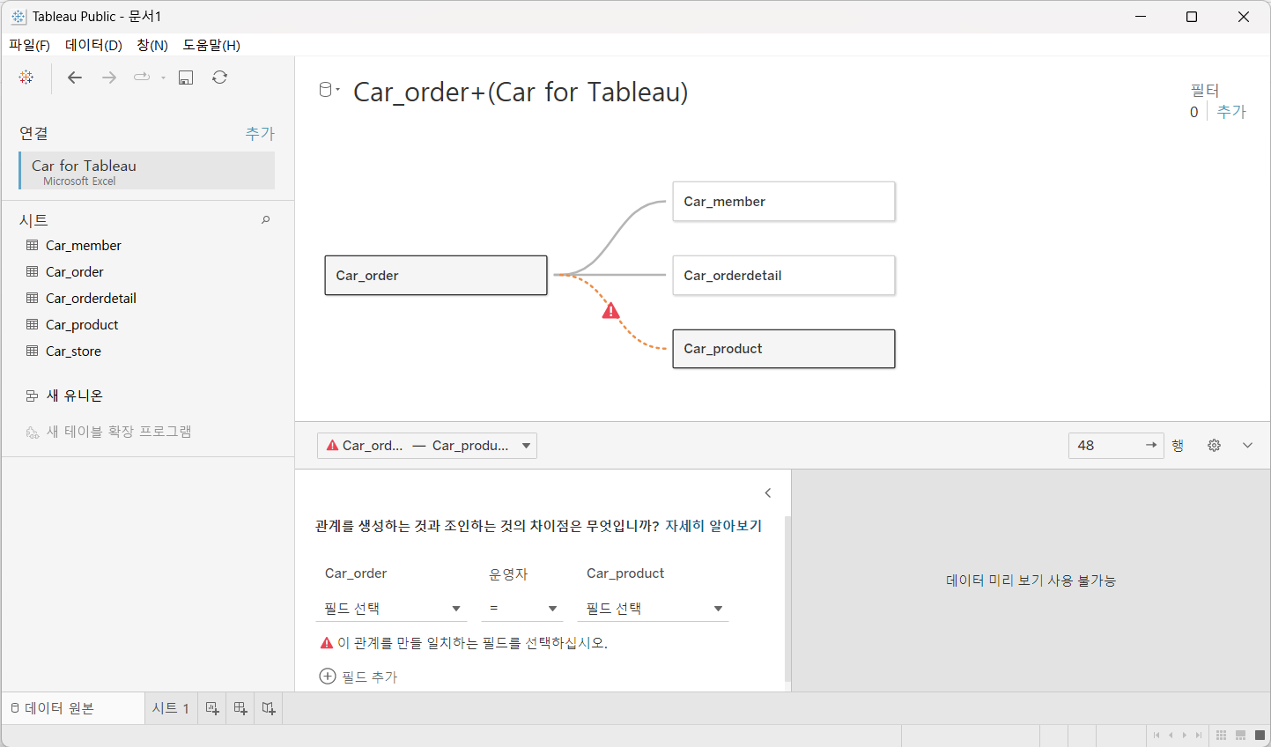Image resolution: width=1271 pixels, height=747 pixels.
Task: Click the redo/replay icon in toolbar
Action: tap(142, 78)
